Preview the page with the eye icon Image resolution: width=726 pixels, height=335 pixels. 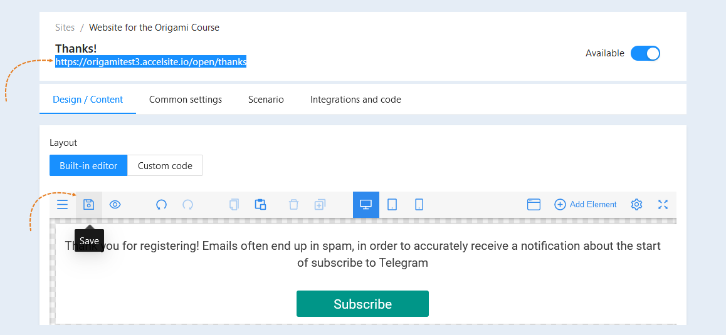115,205
